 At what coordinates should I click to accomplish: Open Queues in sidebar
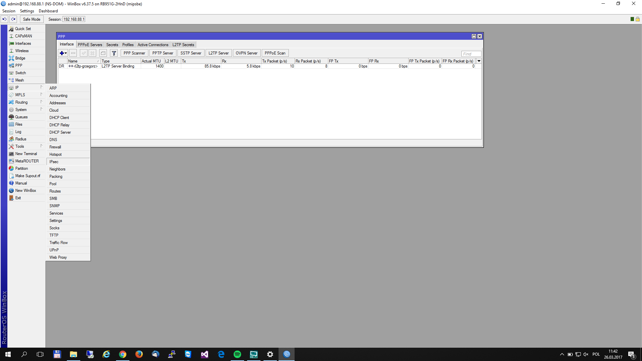click(26, 117)
